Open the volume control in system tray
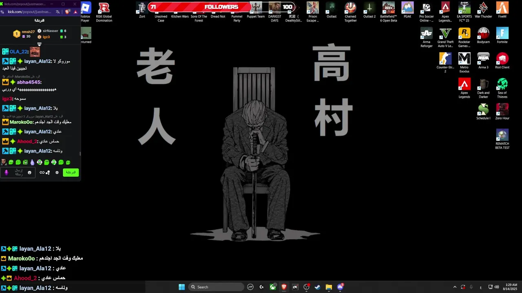 [496, 287]
